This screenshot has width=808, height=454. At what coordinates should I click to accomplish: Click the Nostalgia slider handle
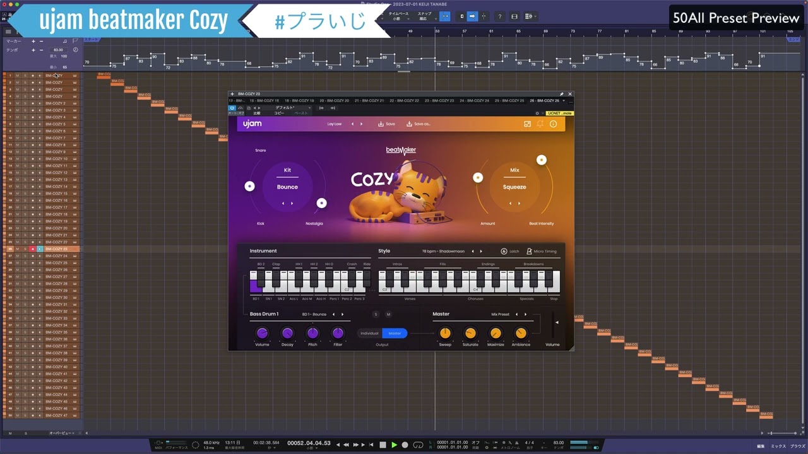322,203
